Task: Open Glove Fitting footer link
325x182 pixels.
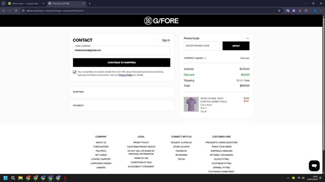Action: pos(221,159)
